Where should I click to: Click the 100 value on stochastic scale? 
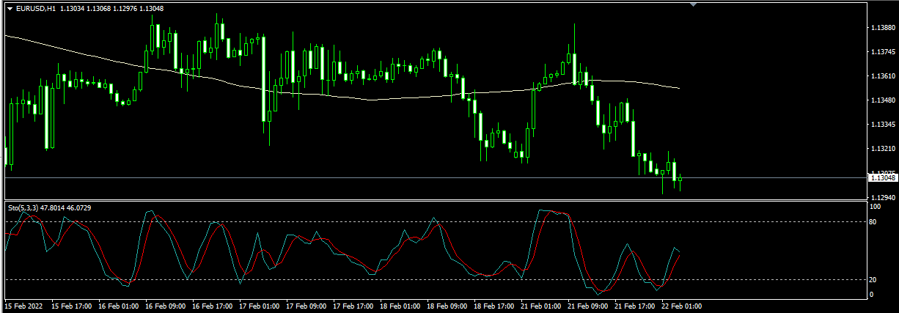tap(875, 207)
